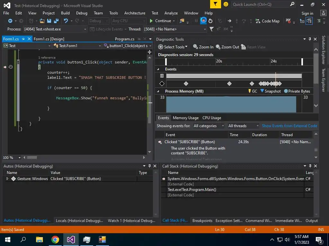Open the Team menu
Viewport: 329px width, 246px height.
tap(98, 13)
